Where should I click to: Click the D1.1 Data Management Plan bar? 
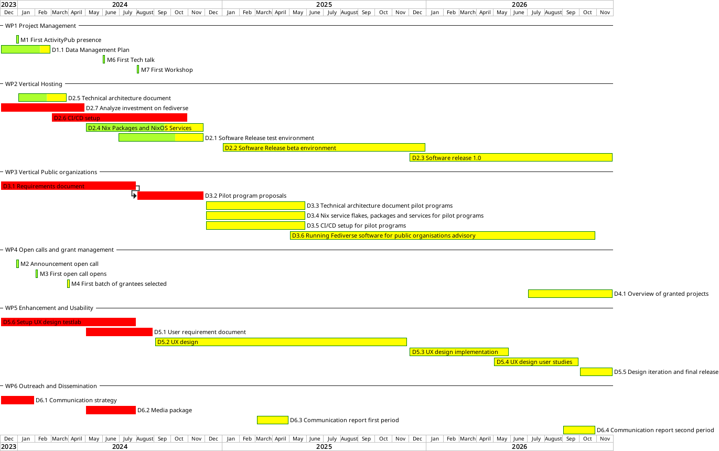pyautogui.click(x=26, y=49)
